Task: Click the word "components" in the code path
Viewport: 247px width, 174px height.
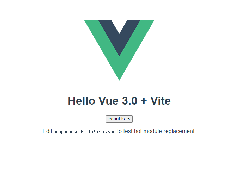Action: coord(66,132)
